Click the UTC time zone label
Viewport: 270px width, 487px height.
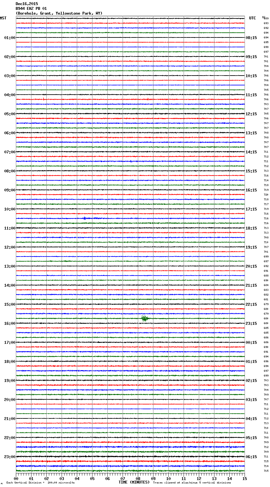(x=253, y=18)
